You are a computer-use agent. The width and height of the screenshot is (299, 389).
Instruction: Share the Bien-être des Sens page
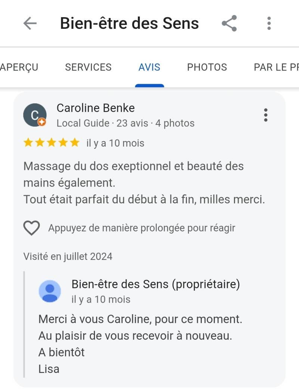229,24
